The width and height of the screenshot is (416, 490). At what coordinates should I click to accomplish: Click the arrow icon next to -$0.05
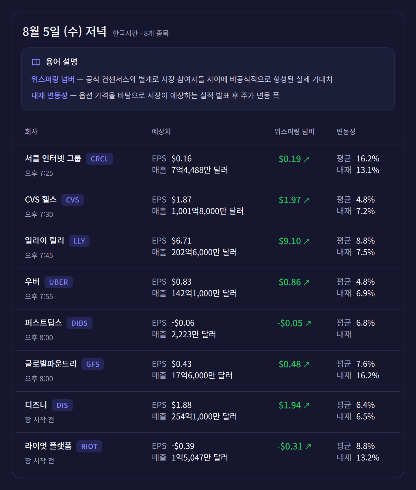coord(308,323)
